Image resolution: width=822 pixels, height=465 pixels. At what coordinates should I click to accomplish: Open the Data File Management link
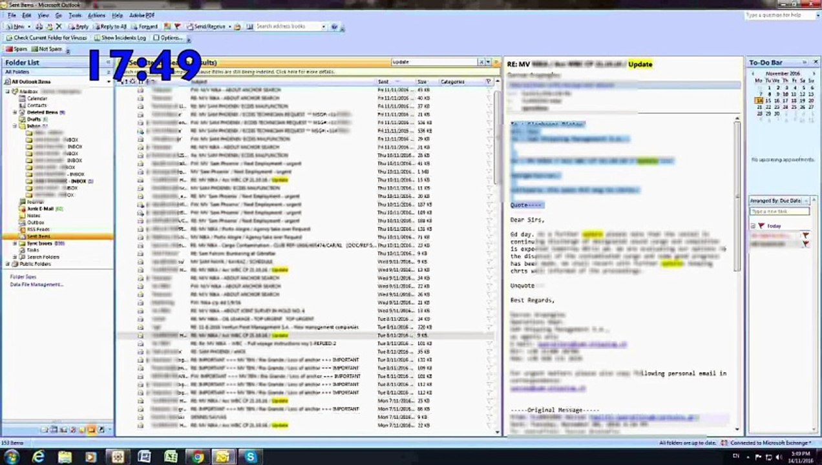[36, 284]
